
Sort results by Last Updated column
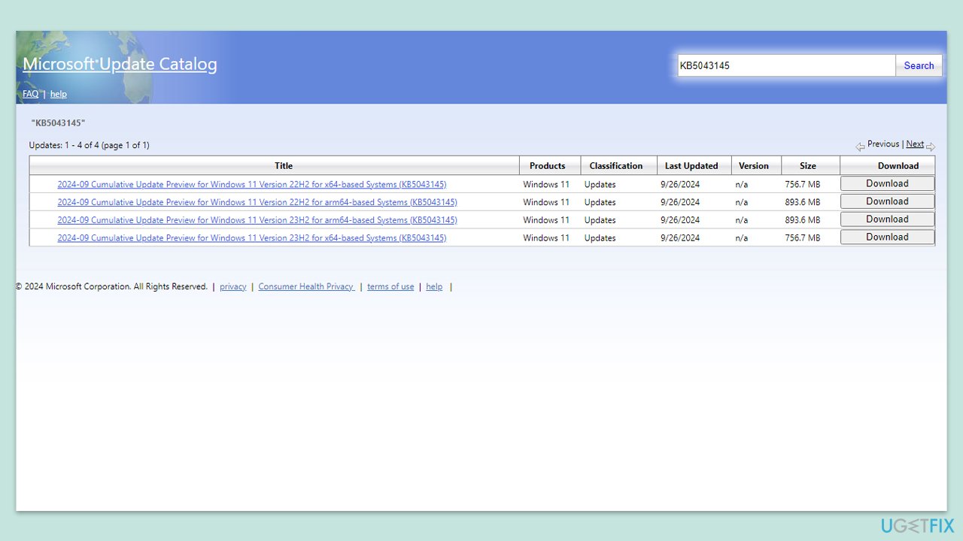tap(691, 166)
